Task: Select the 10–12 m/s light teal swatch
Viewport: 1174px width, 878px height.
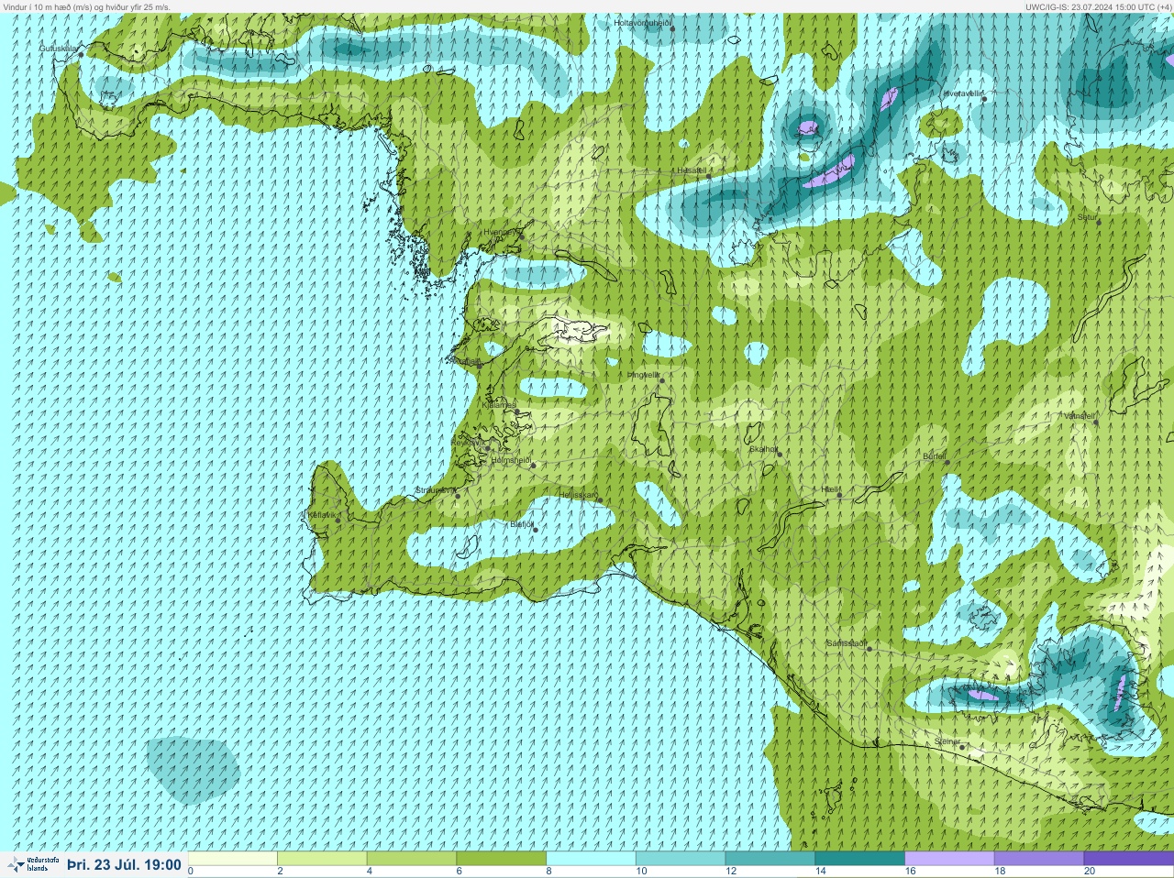Action: point(681,859)
